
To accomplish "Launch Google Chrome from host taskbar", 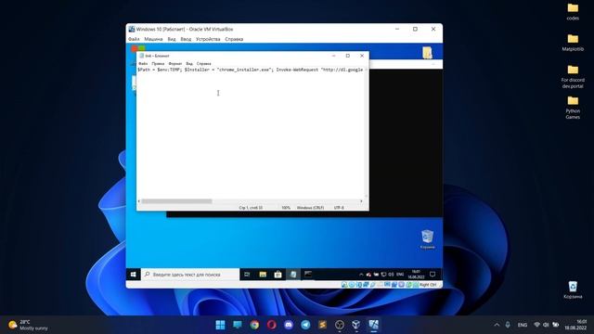I will pyautogui.click(x=254, y=325).
